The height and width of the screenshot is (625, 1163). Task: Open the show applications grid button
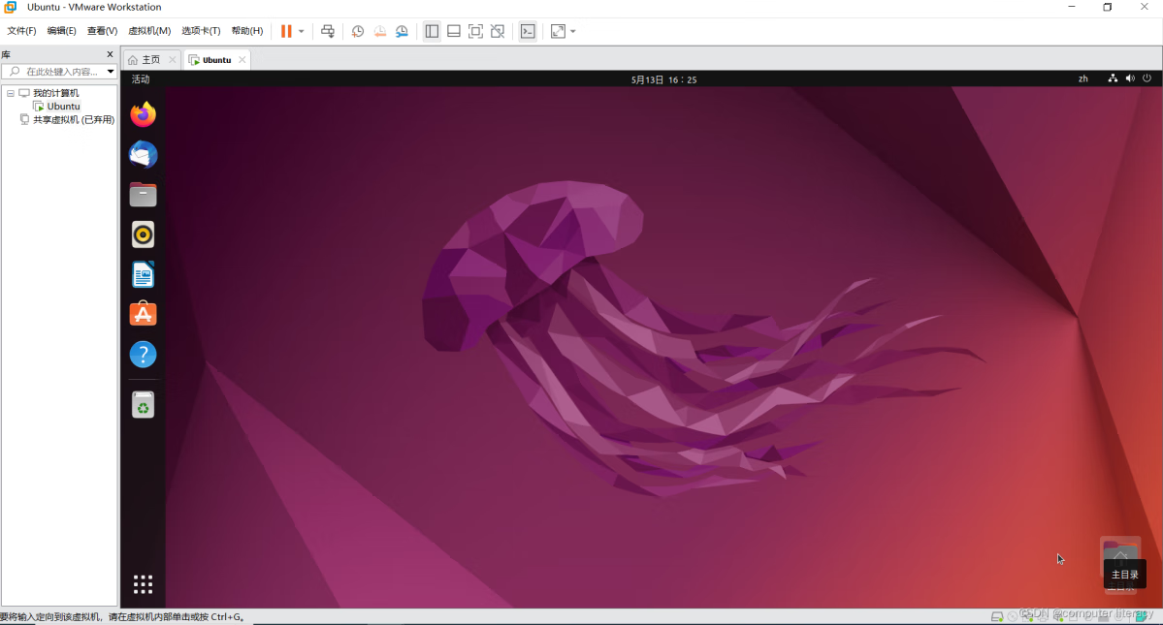point(143,583)
